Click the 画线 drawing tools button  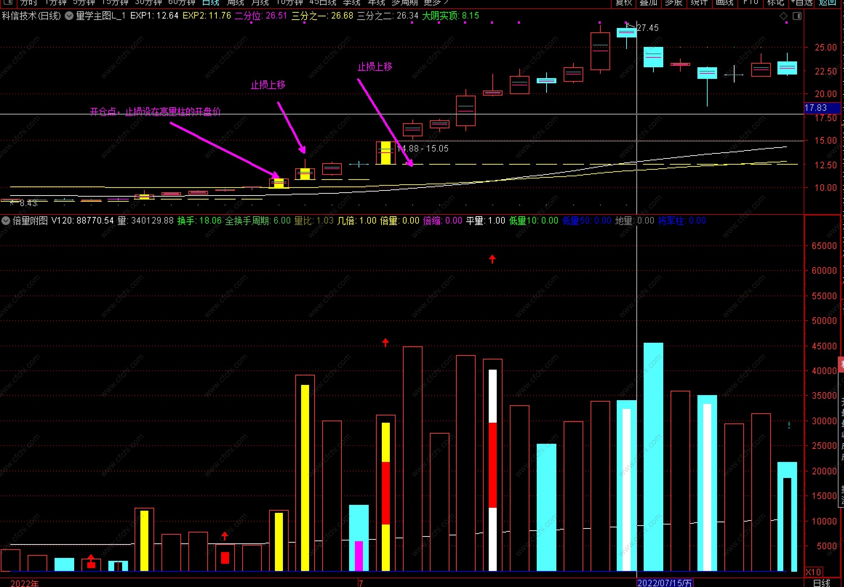click(724, 3)
